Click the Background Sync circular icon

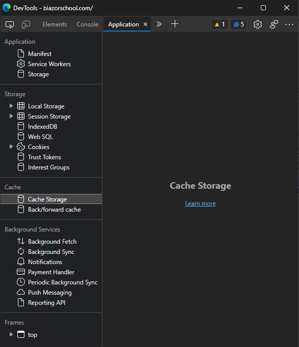tap(21, 252)
